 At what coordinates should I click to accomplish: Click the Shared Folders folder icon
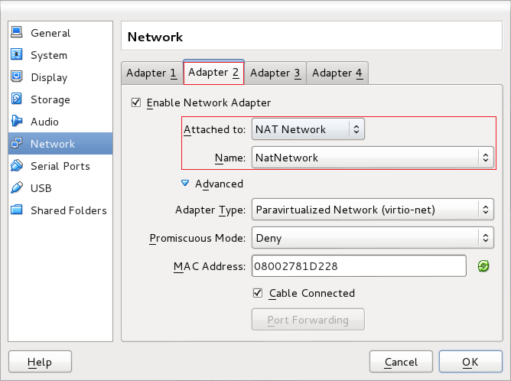coord(16,210)
